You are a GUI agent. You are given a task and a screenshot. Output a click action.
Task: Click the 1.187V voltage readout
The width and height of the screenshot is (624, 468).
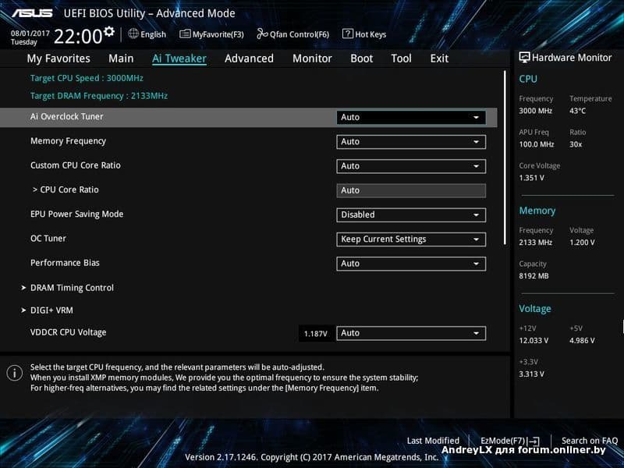tap(316, 334)
